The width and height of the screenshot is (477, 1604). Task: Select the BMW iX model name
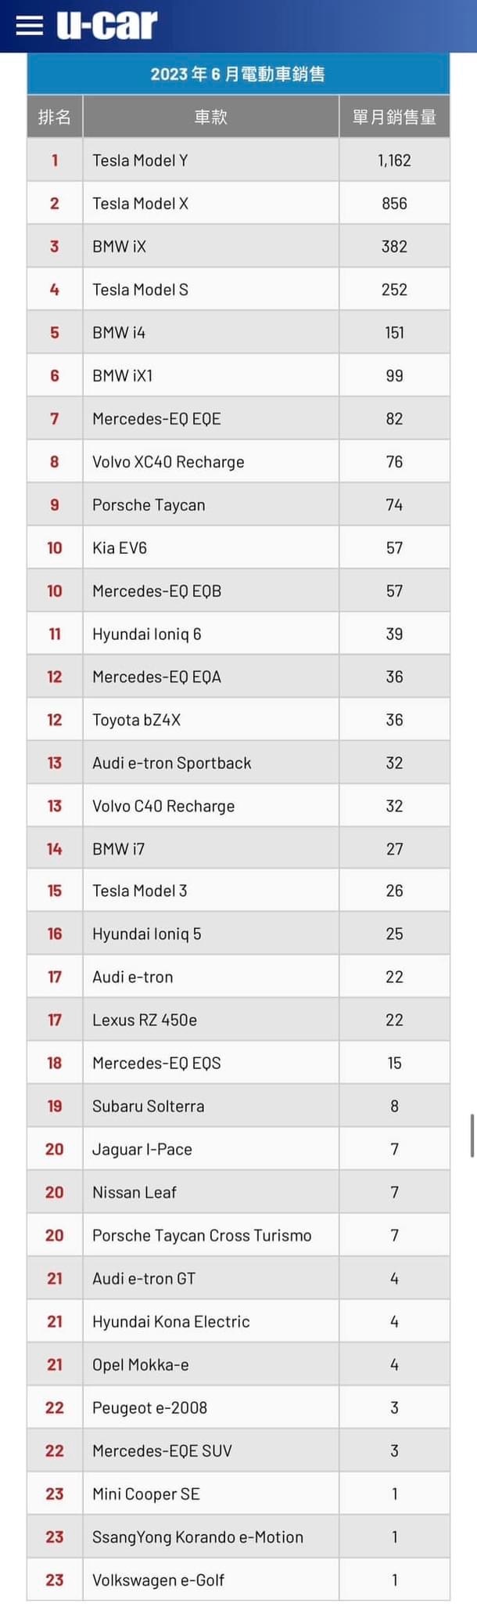click(120, 247)
